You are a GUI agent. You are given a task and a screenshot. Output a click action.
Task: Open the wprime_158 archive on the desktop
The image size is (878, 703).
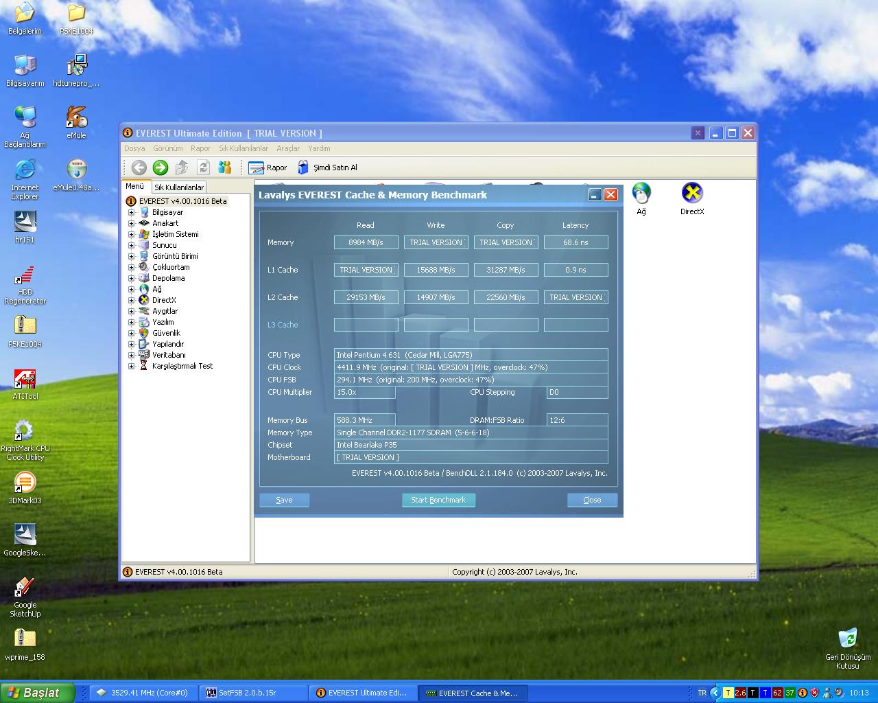point(25,645)
